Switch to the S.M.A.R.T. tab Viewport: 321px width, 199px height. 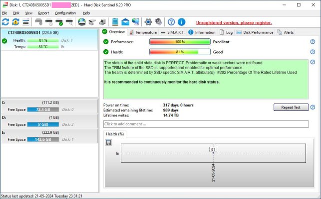coord(173,32)
